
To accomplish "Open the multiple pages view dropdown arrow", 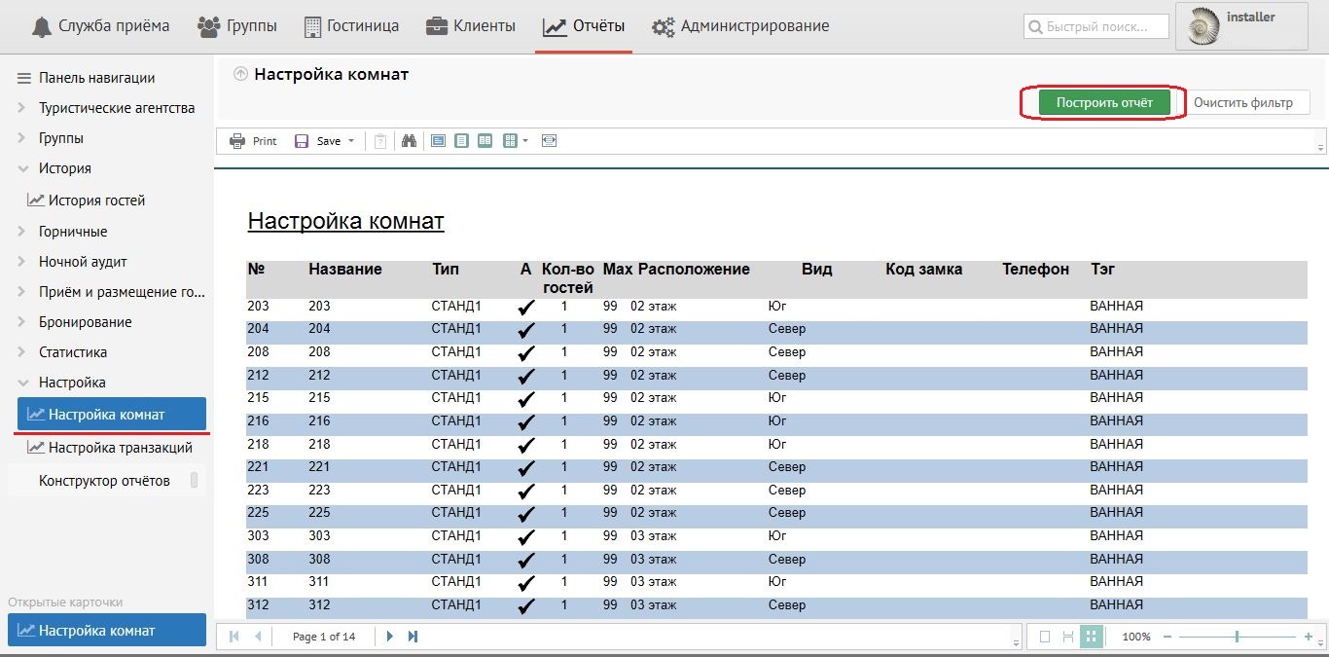I will [525, 141].
